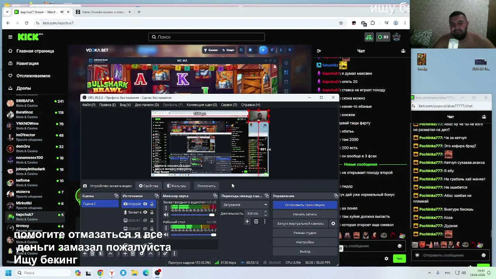Mute the kepchuk7 Stream tab audio

coord(62,12)
